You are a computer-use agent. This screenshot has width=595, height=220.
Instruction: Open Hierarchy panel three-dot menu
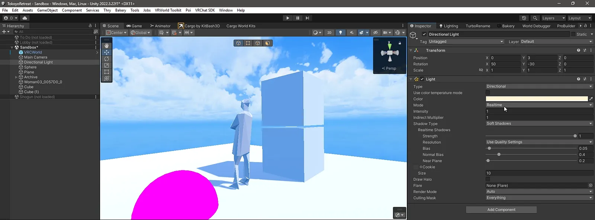coord(96,26)
